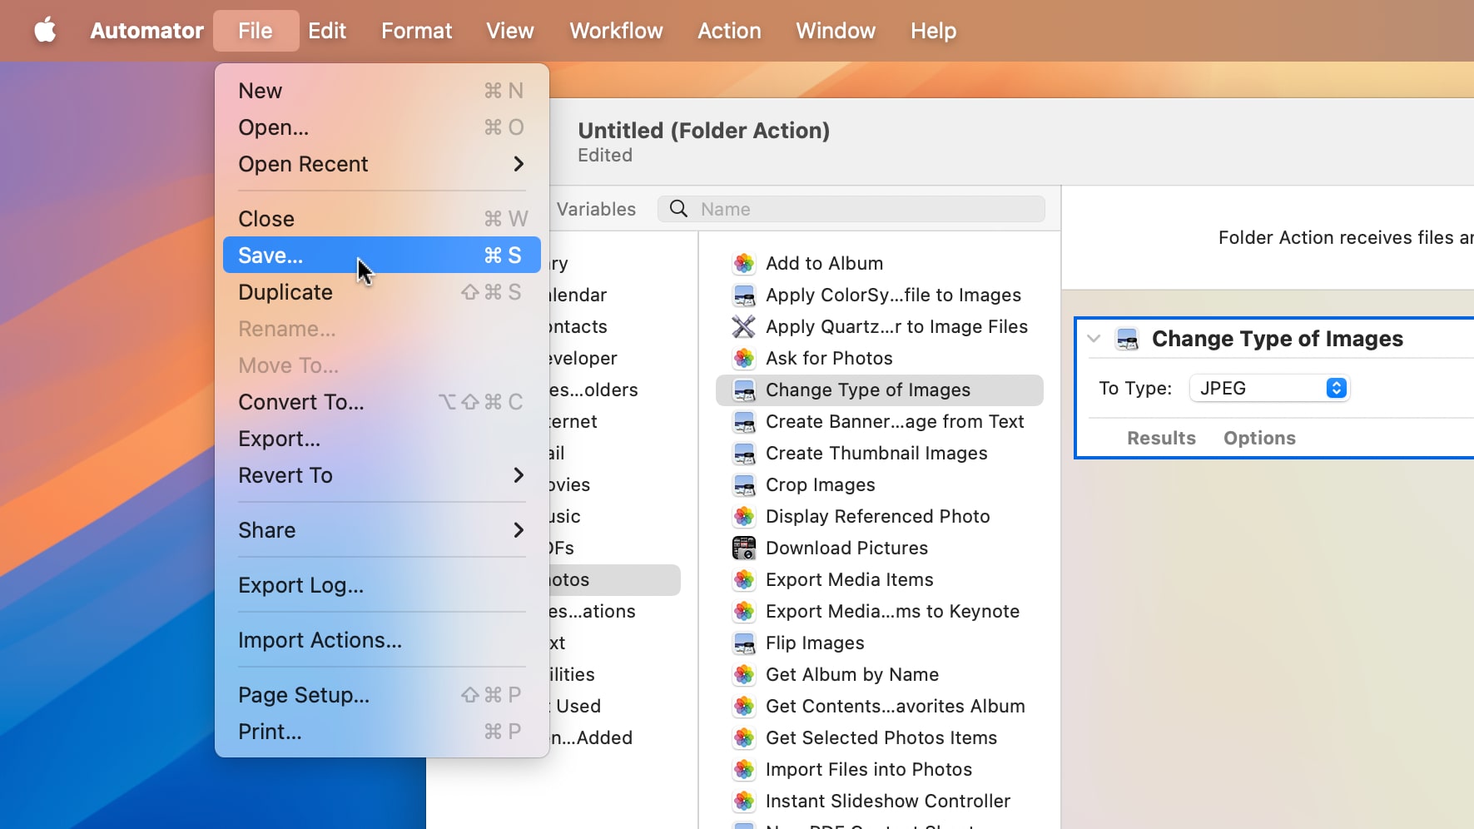Click the search magnifier icon

(678, 209)
